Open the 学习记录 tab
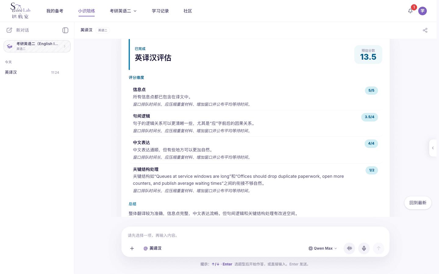Screen dimensions: 439x274 [160, 11]
